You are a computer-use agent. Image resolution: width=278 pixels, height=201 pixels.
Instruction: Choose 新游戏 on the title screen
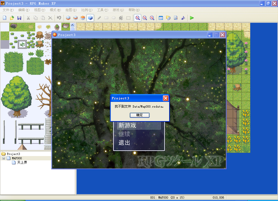point(139,125)
